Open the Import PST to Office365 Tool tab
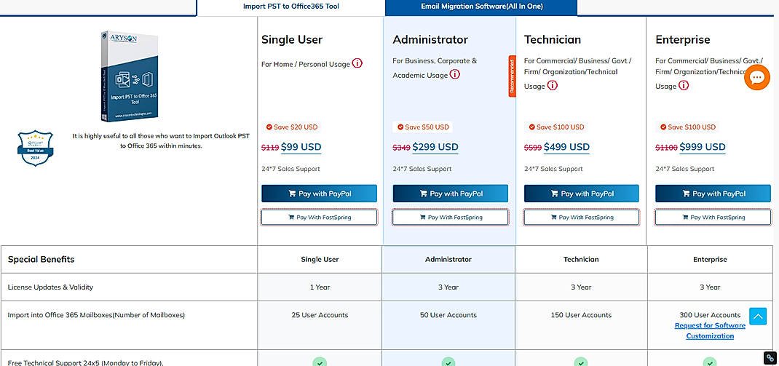Image resolution: width=779 pixels, height=366 pixels. tap(290, 7)
